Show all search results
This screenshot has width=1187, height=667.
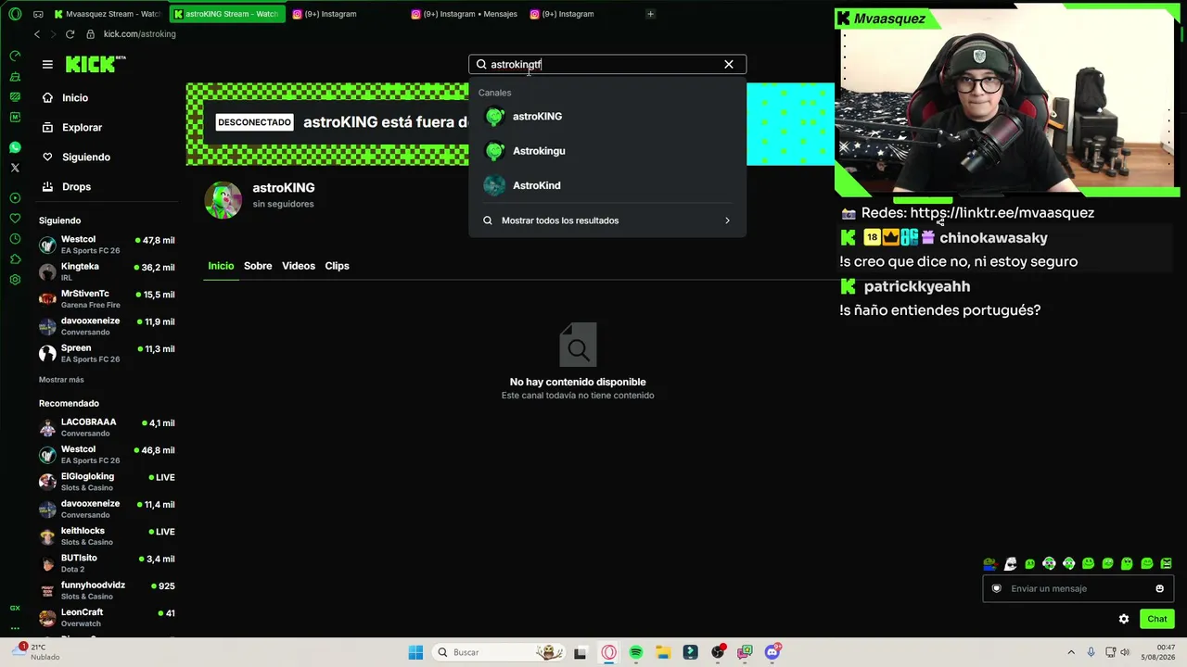click(x=607, y=220)
